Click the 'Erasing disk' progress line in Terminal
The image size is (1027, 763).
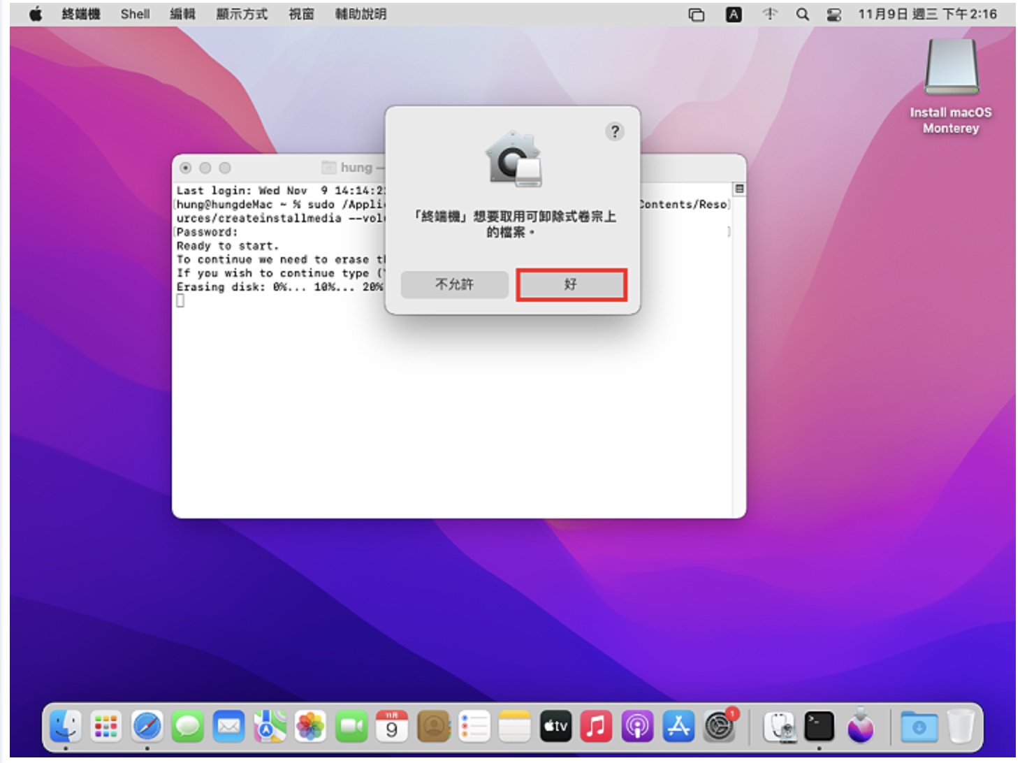[x=280, y=287]
